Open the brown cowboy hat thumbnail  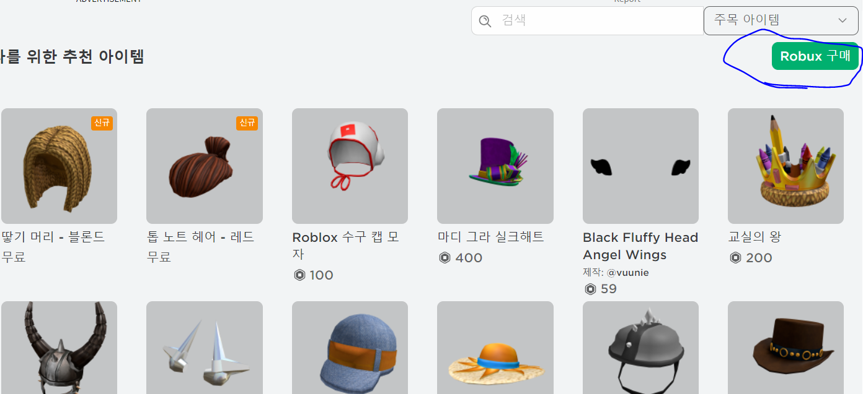[786, 348]
